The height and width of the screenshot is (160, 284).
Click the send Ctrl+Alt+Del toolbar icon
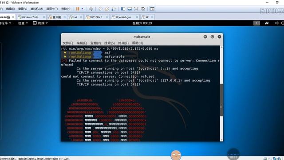[x=91, y=9]
